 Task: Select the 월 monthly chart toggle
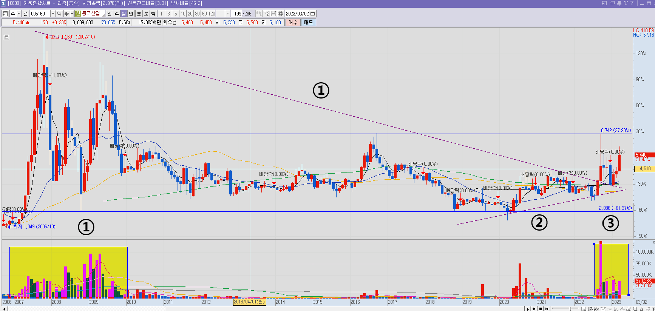124,14
